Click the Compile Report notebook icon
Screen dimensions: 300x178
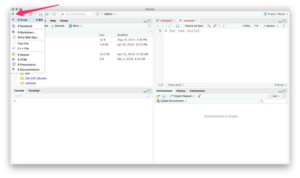(x=224, y=26)
